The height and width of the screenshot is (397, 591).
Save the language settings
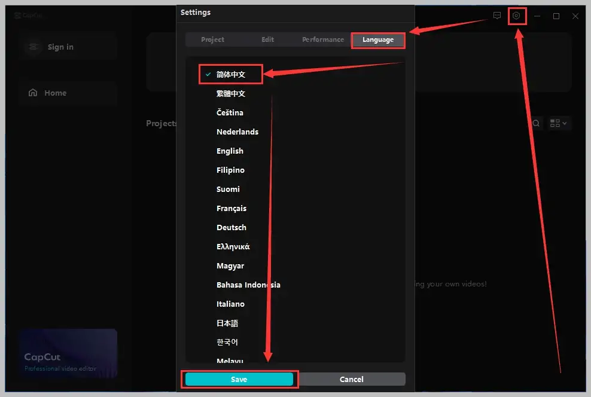tap(239, 379)
